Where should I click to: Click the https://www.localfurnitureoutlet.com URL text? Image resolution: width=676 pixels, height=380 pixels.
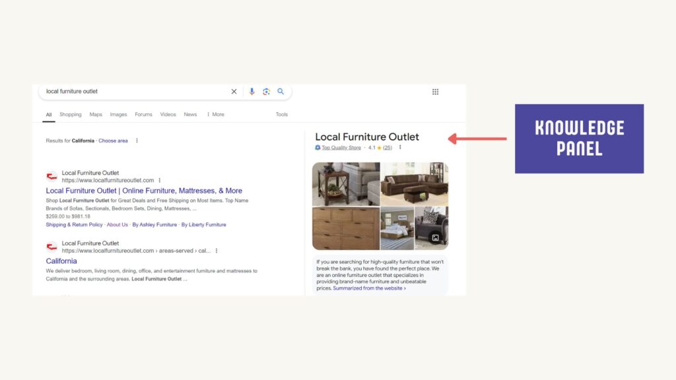pyautogui.click(x=108, y=180)
